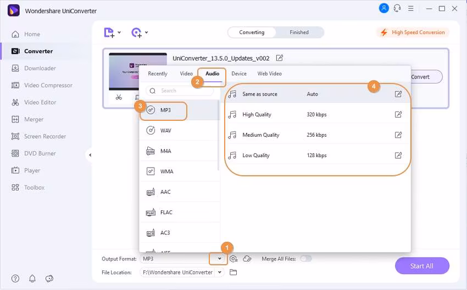
Task: Edit the Low Quality preset
Action: (x=398, y=155)
